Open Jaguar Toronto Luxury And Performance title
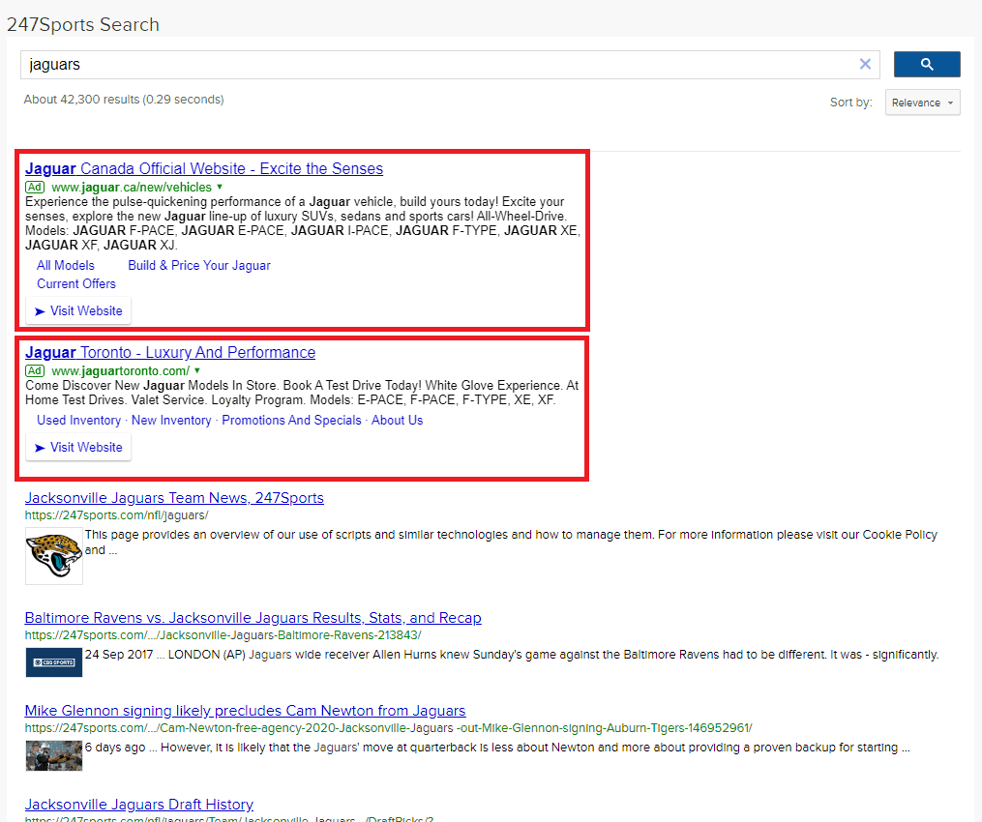Viewport: 982px width, 822px height. pyautogui.click(x=170, y=352)
